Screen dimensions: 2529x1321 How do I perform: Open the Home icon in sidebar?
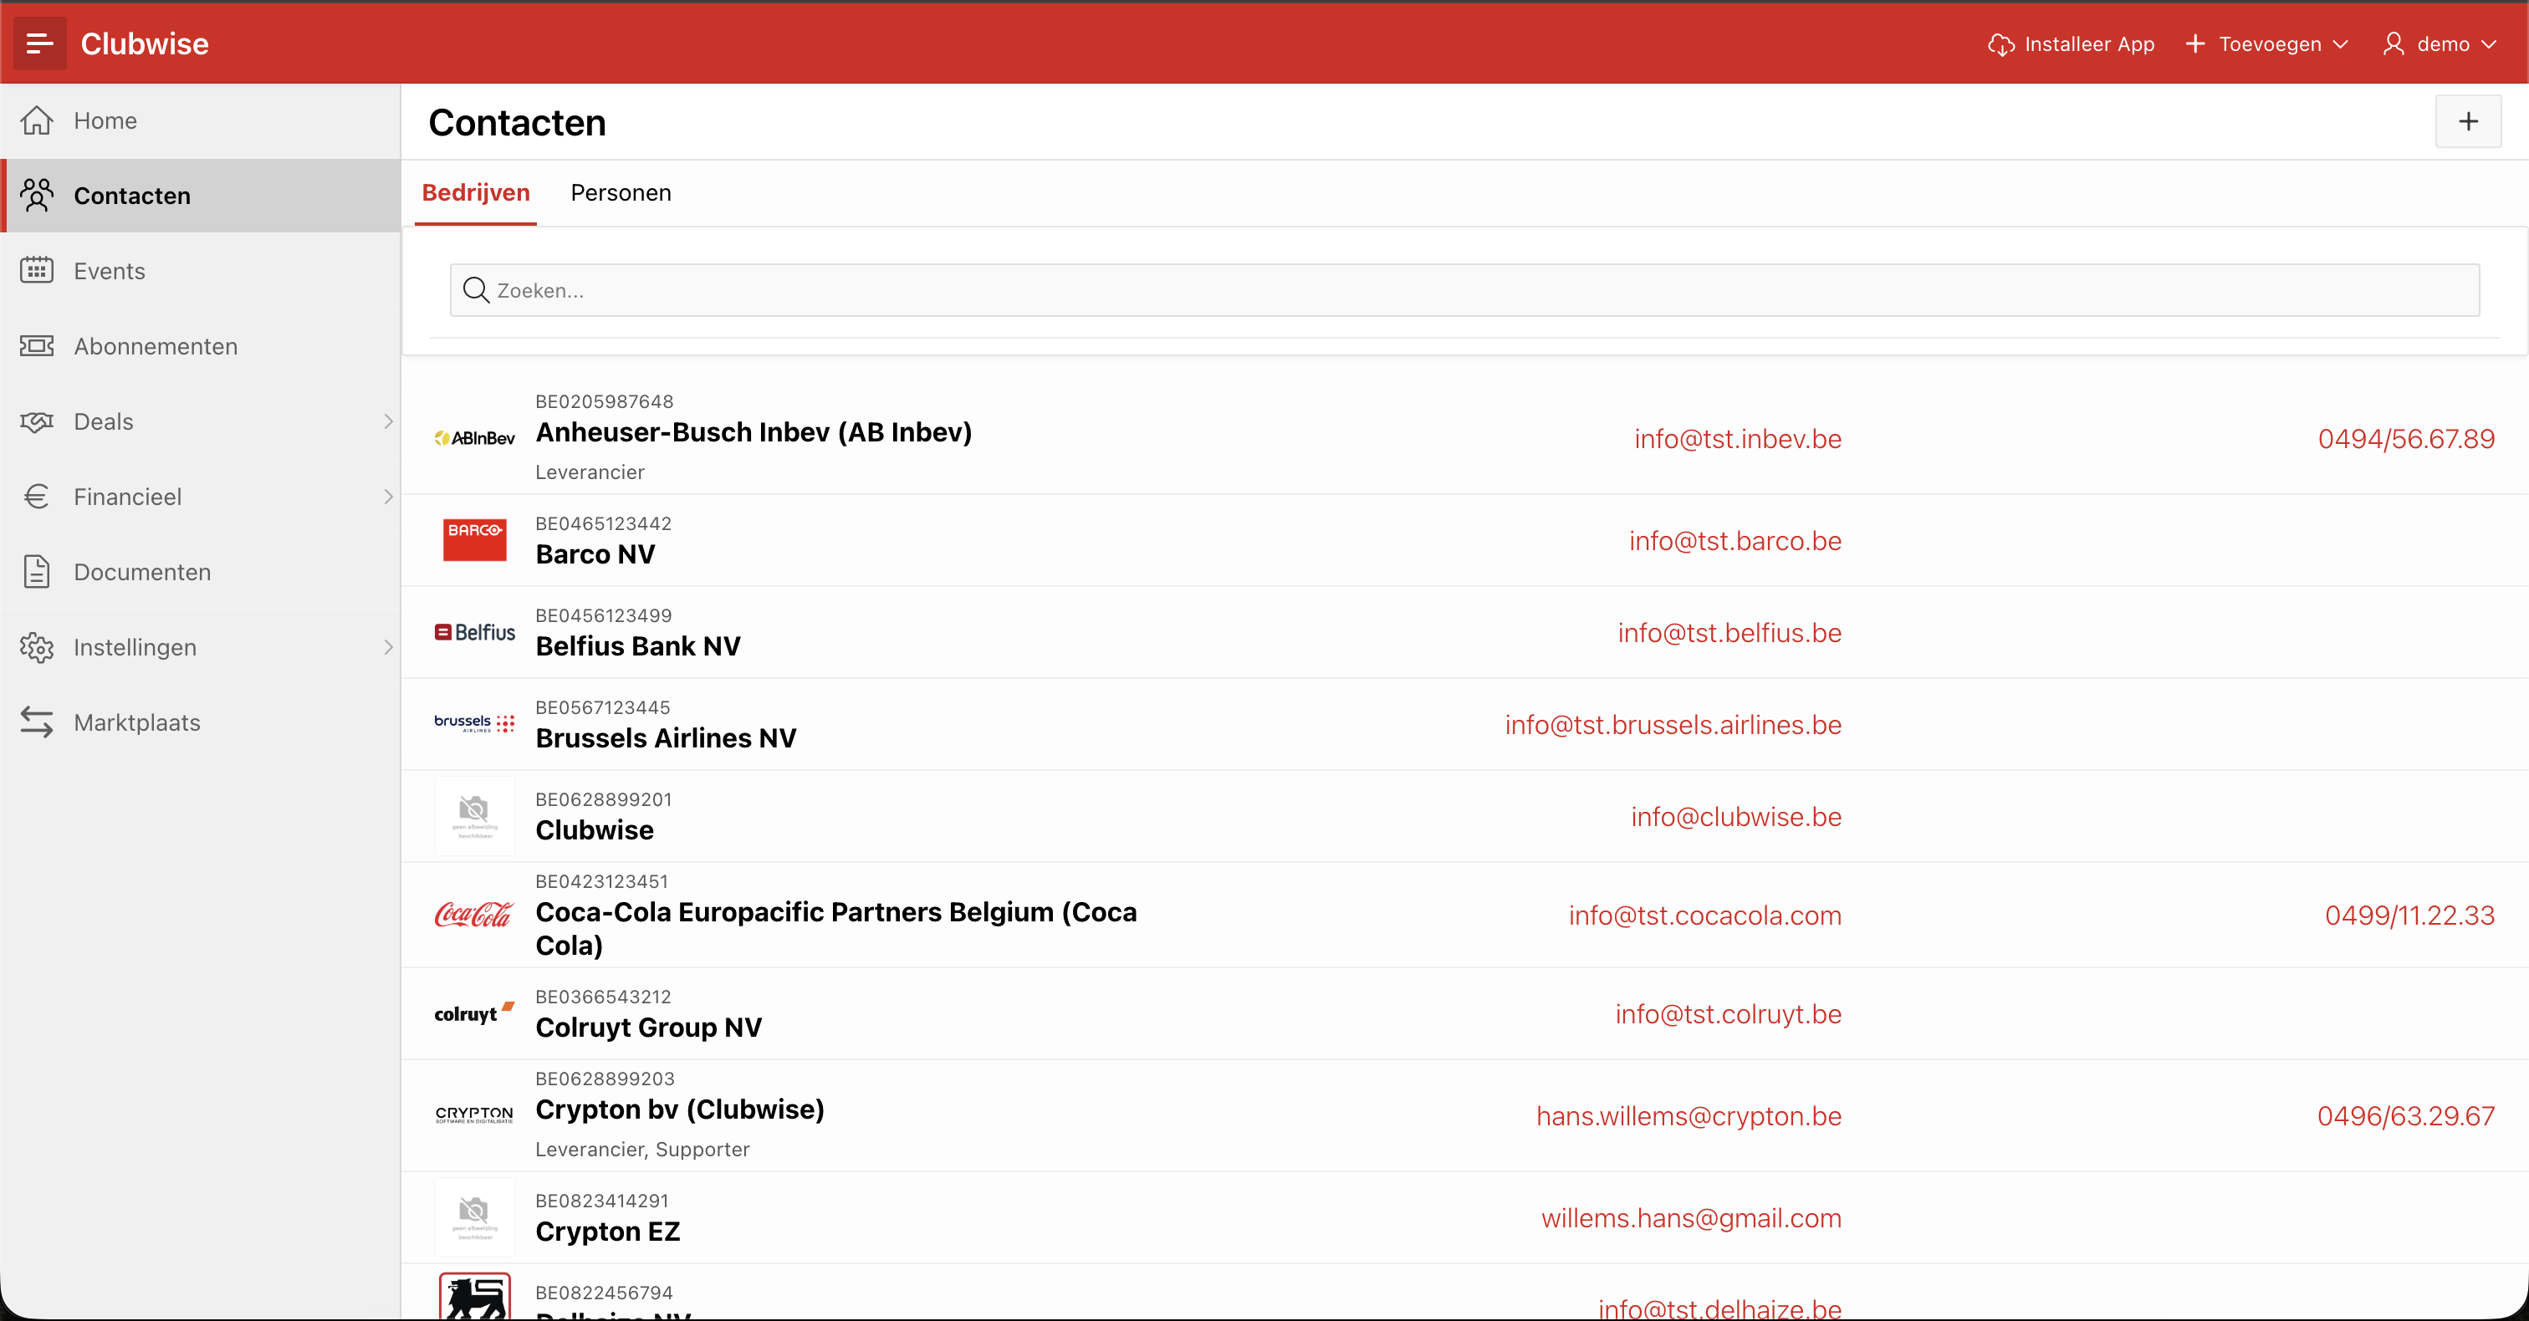[x=38, y=120]
